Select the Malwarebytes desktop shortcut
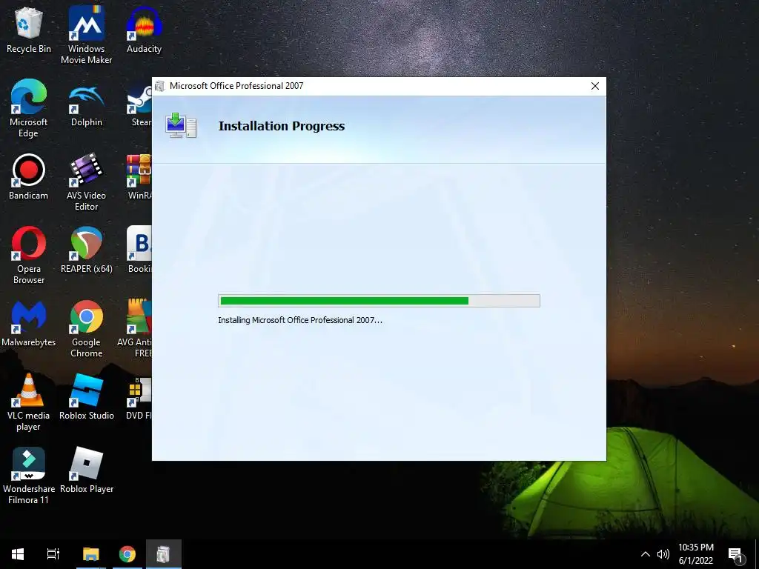This screenshot has height=569, width=759. coord(29,324)
